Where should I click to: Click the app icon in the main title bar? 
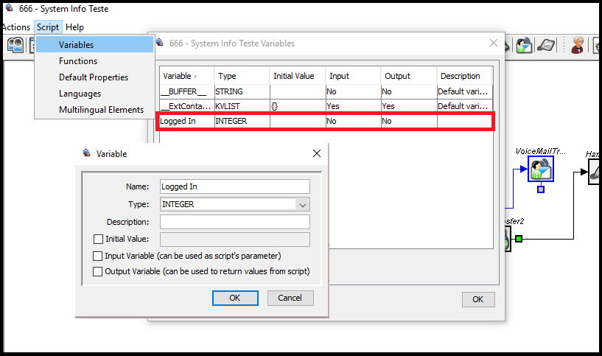[10, 8]
